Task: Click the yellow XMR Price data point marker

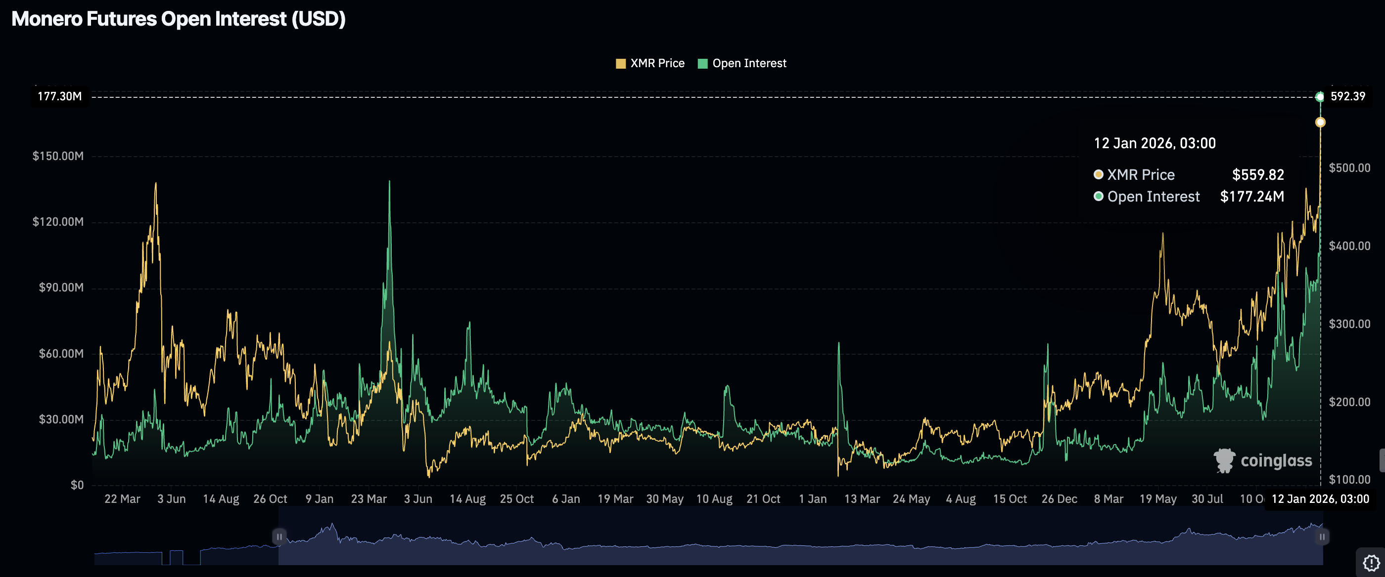Action: [1320, 123]
